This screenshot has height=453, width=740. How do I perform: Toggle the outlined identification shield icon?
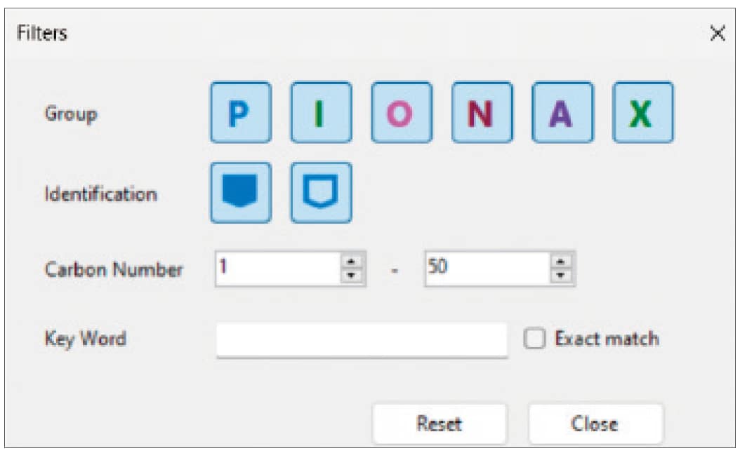321,193
